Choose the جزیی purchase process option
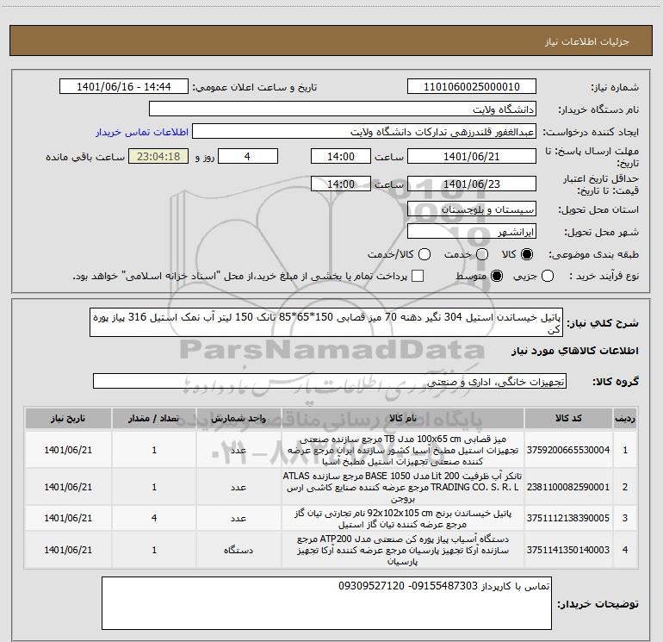Image resolution: width=663 pixels, height=642 pixels. [x=547, y=276]
